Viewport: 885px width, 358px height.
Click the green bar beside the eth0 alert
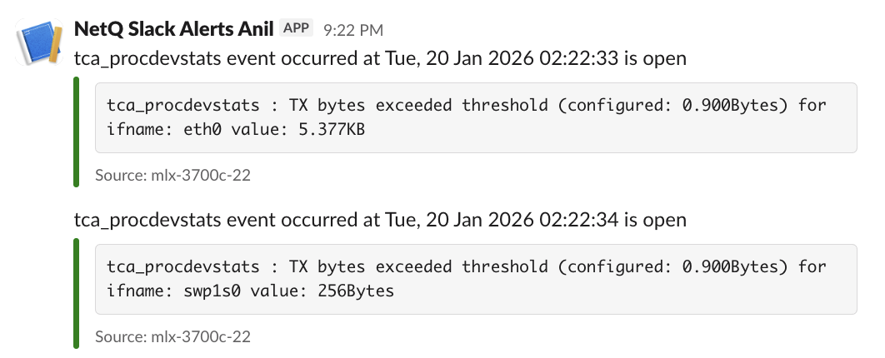coord(77,132)
